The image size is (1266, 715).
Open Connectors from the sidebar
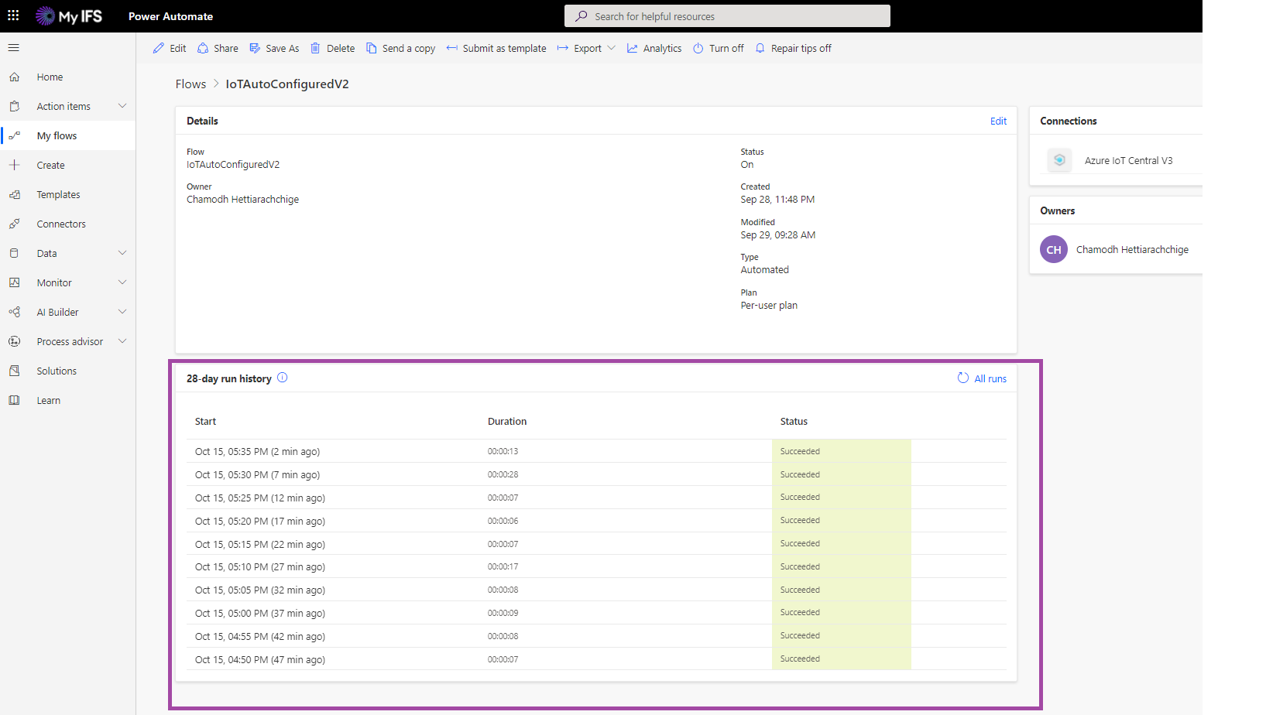(61, 224)
